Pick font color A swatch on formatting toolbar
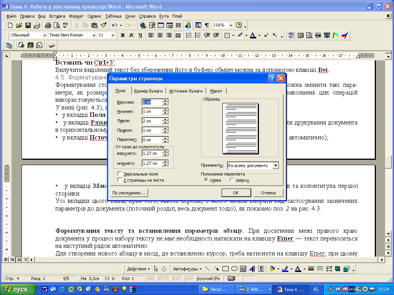Screen dimensions: 394x295 click(253, 35)
